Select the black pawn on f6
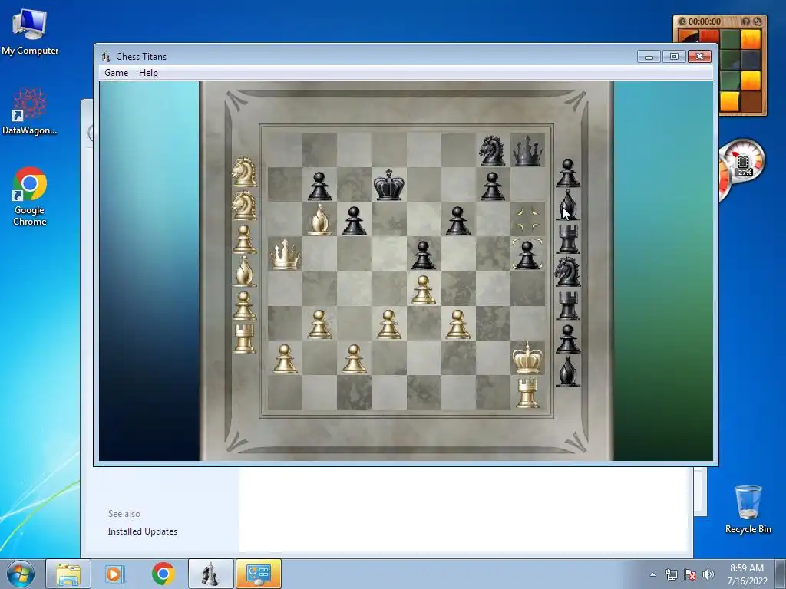Screen dimensions: 786x589 457,220
